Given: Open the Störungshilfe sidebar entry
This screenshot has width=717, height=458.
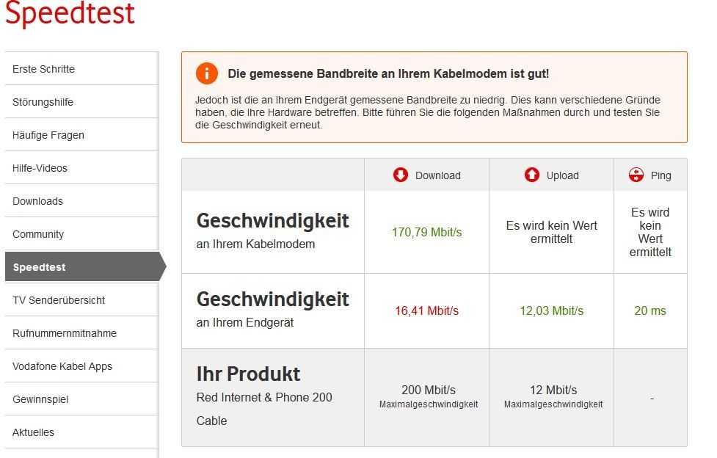Looking at the screenshot, I should tap(81, 101).
